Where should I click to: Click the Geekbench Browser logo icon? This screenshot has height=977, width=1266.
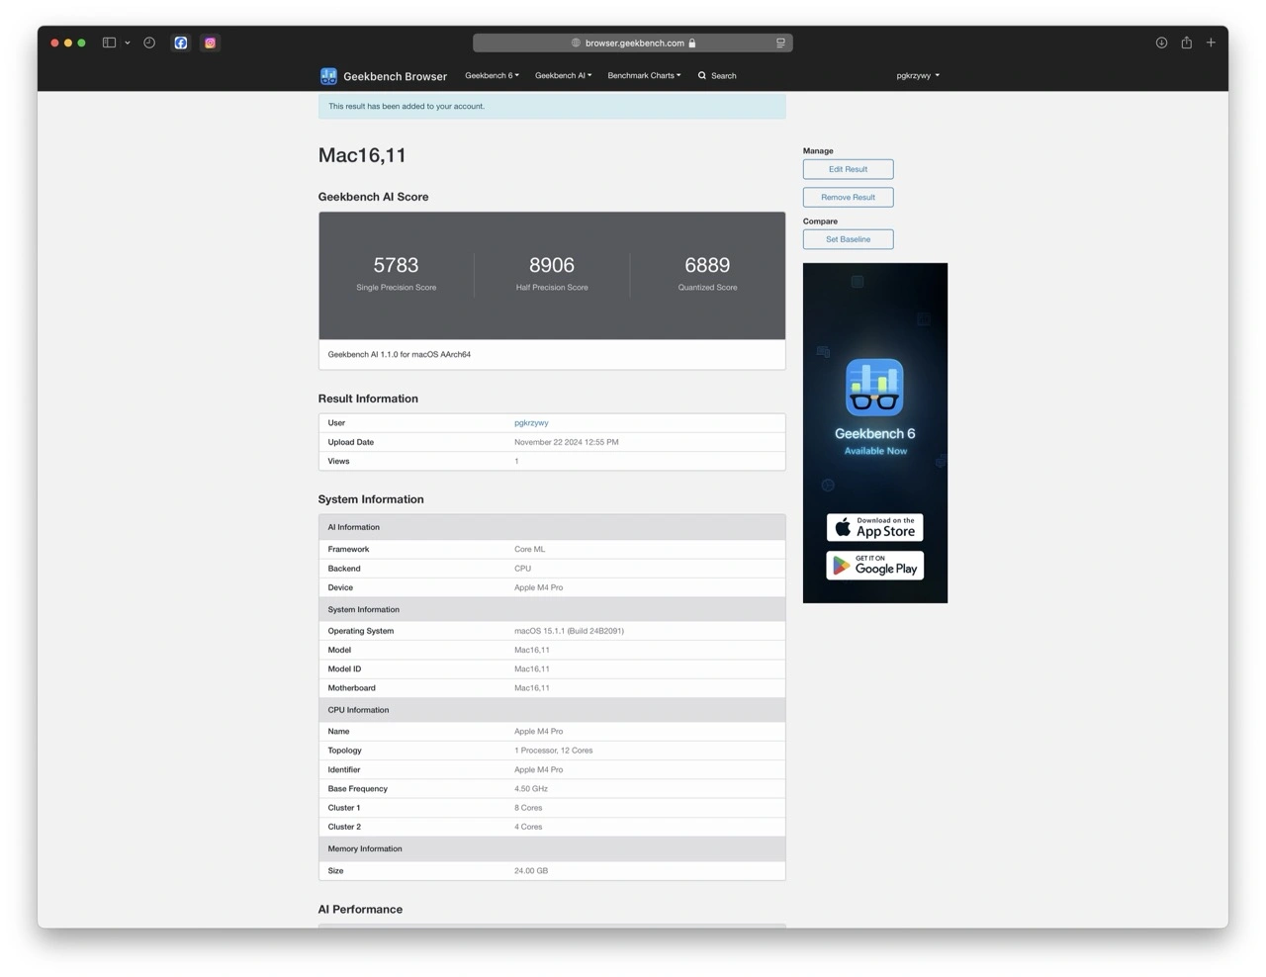328,76
